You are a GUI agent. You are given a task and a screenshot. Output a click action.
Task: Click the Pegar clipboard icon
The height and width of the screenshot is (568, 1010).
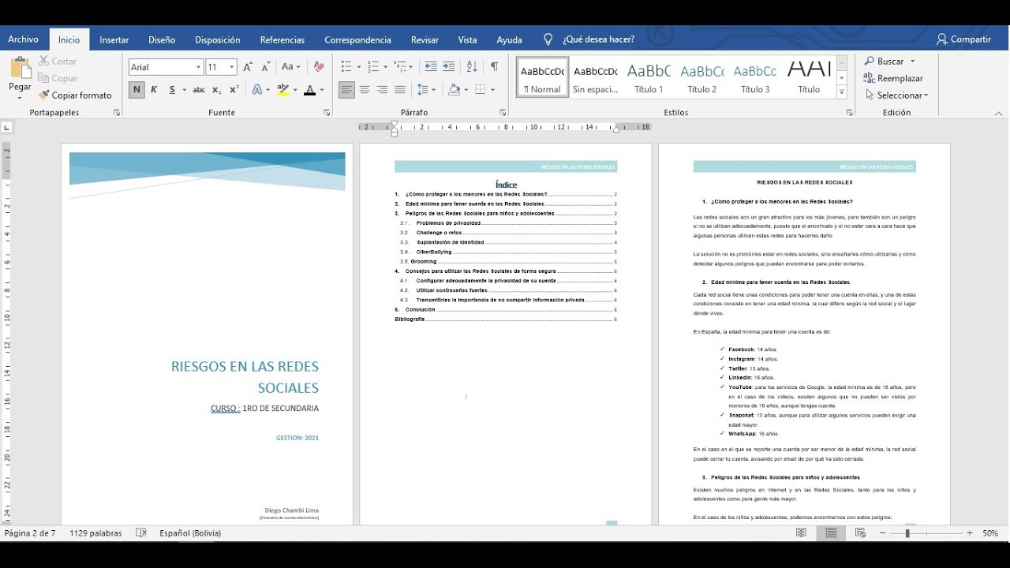tap(20, 69)
